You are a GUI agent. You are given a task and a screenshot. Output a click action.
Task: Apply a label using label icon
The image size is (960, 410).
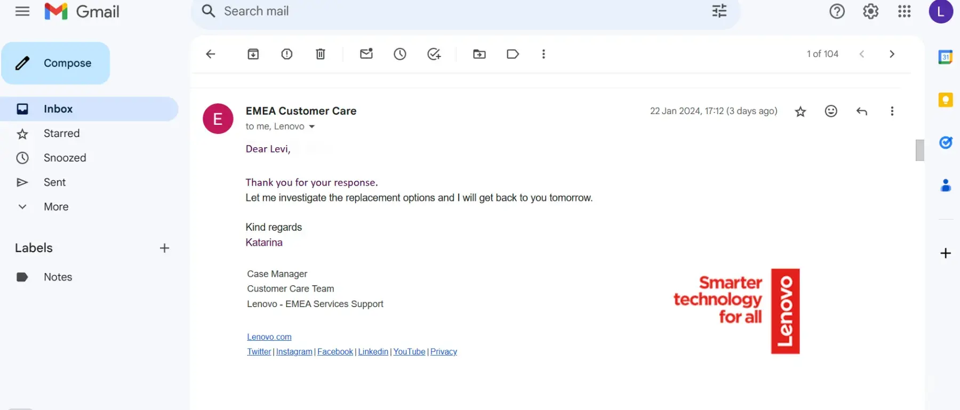pos(513,54)
